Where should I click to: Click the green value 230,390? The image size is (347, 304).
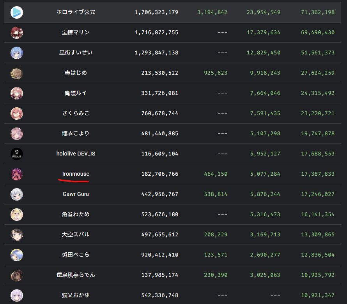click(216, 275)
